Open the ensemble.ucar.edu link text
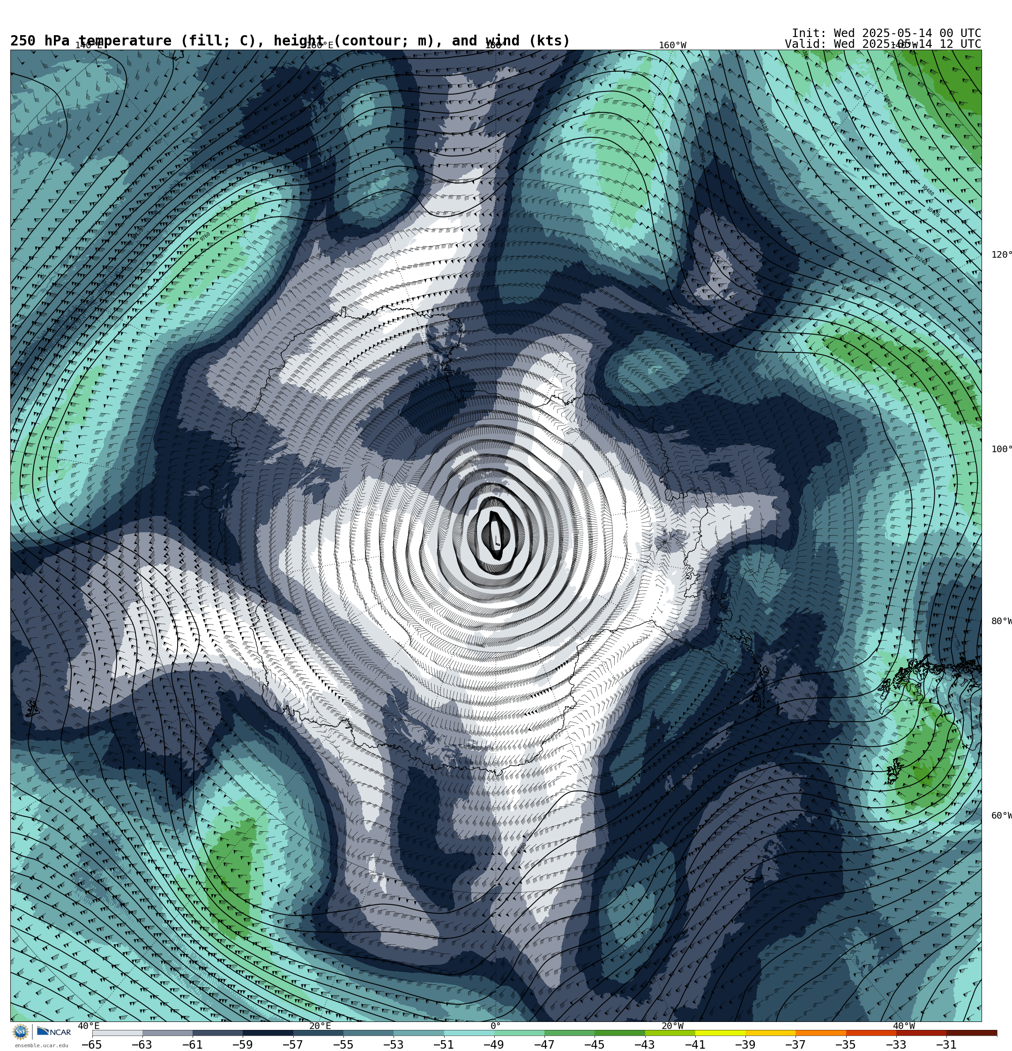The height and width of the screenshot is (1051, 1012). pos(41,1046)
